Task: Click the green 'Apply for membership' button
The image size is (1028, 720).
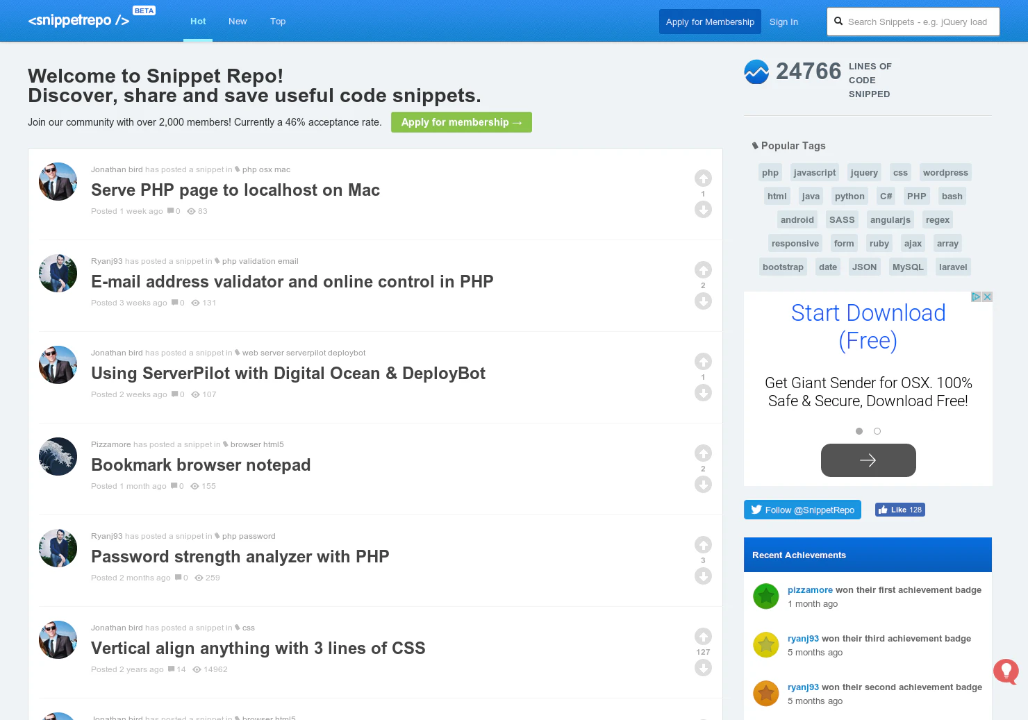Action: (461, 122)
